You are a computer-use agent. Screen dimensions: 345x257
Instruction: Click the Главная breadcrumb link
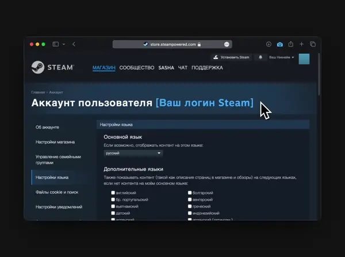pos(38,92)
